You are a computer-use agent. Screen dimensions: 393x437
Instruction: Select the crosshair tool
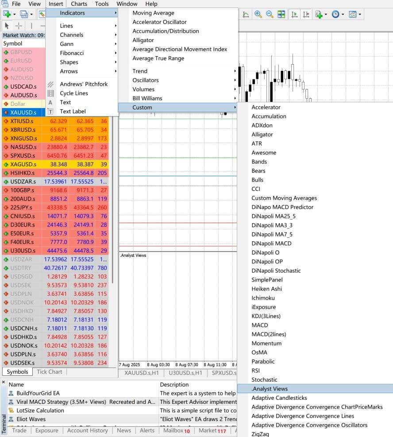coord(19,26)
